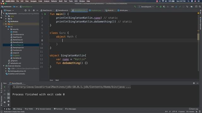Select DemoEnum.kt in the project tree
This screenshot has width=202, height=113.
[18, 42]
